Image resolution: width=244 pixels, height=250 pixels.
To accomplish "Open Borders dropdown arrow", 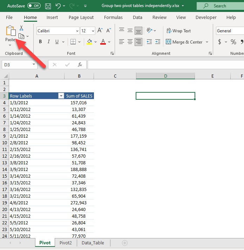I will 79,42.
